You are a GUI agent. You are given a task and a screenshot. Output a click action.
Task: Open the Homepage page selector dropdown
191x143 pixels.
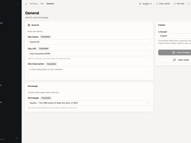[89, 103]
